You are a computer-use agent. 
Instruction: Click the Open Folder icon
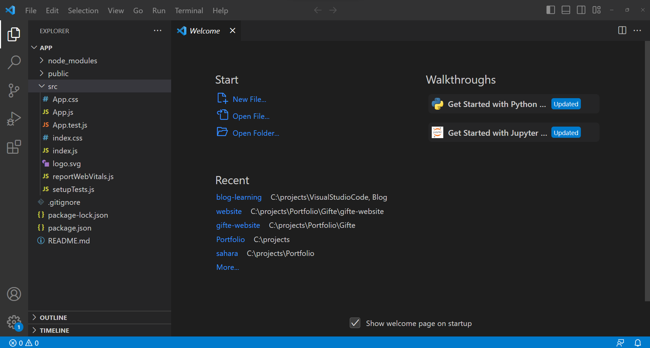(x=222, y=132)
